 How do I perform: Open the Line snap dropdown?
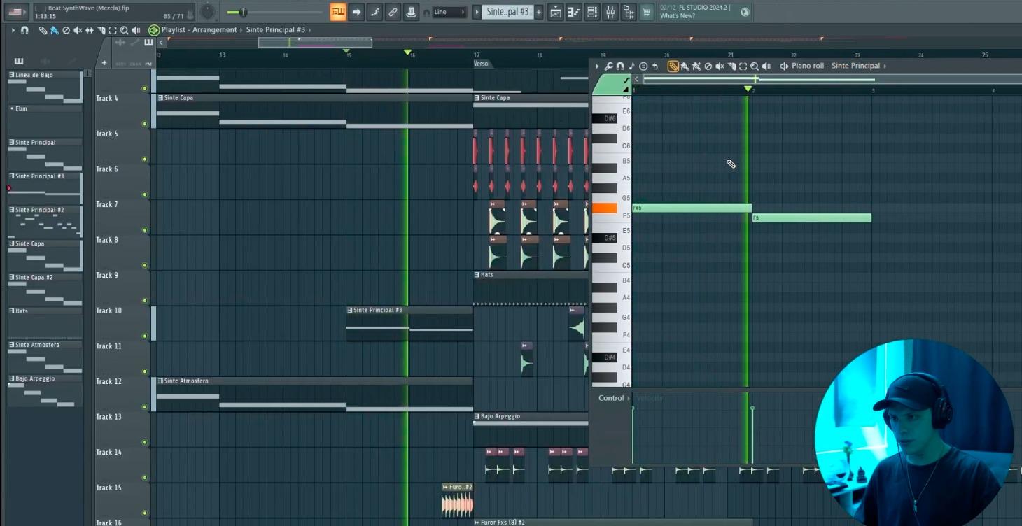449,12
